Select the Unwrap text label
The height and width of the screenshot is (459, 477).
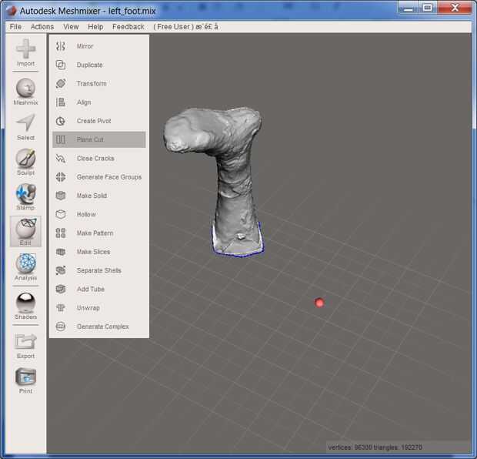coord(88,308)
